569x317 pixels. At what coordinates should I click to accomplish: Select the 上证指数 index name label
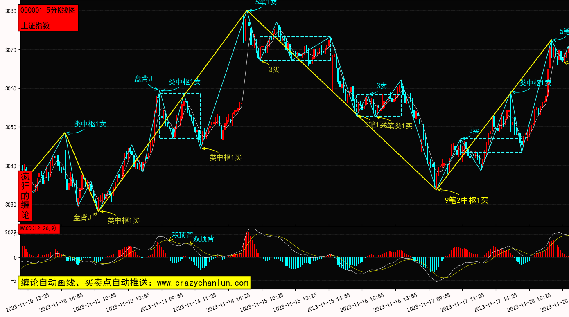tap(35, 25)
